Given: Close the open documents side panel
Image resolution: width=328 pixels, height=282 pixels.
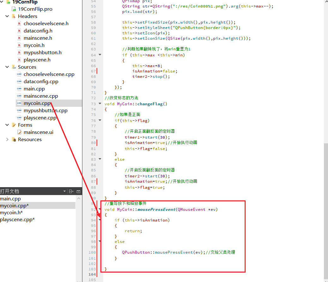Looking at the screenshot, I should (x=78, y=191).
